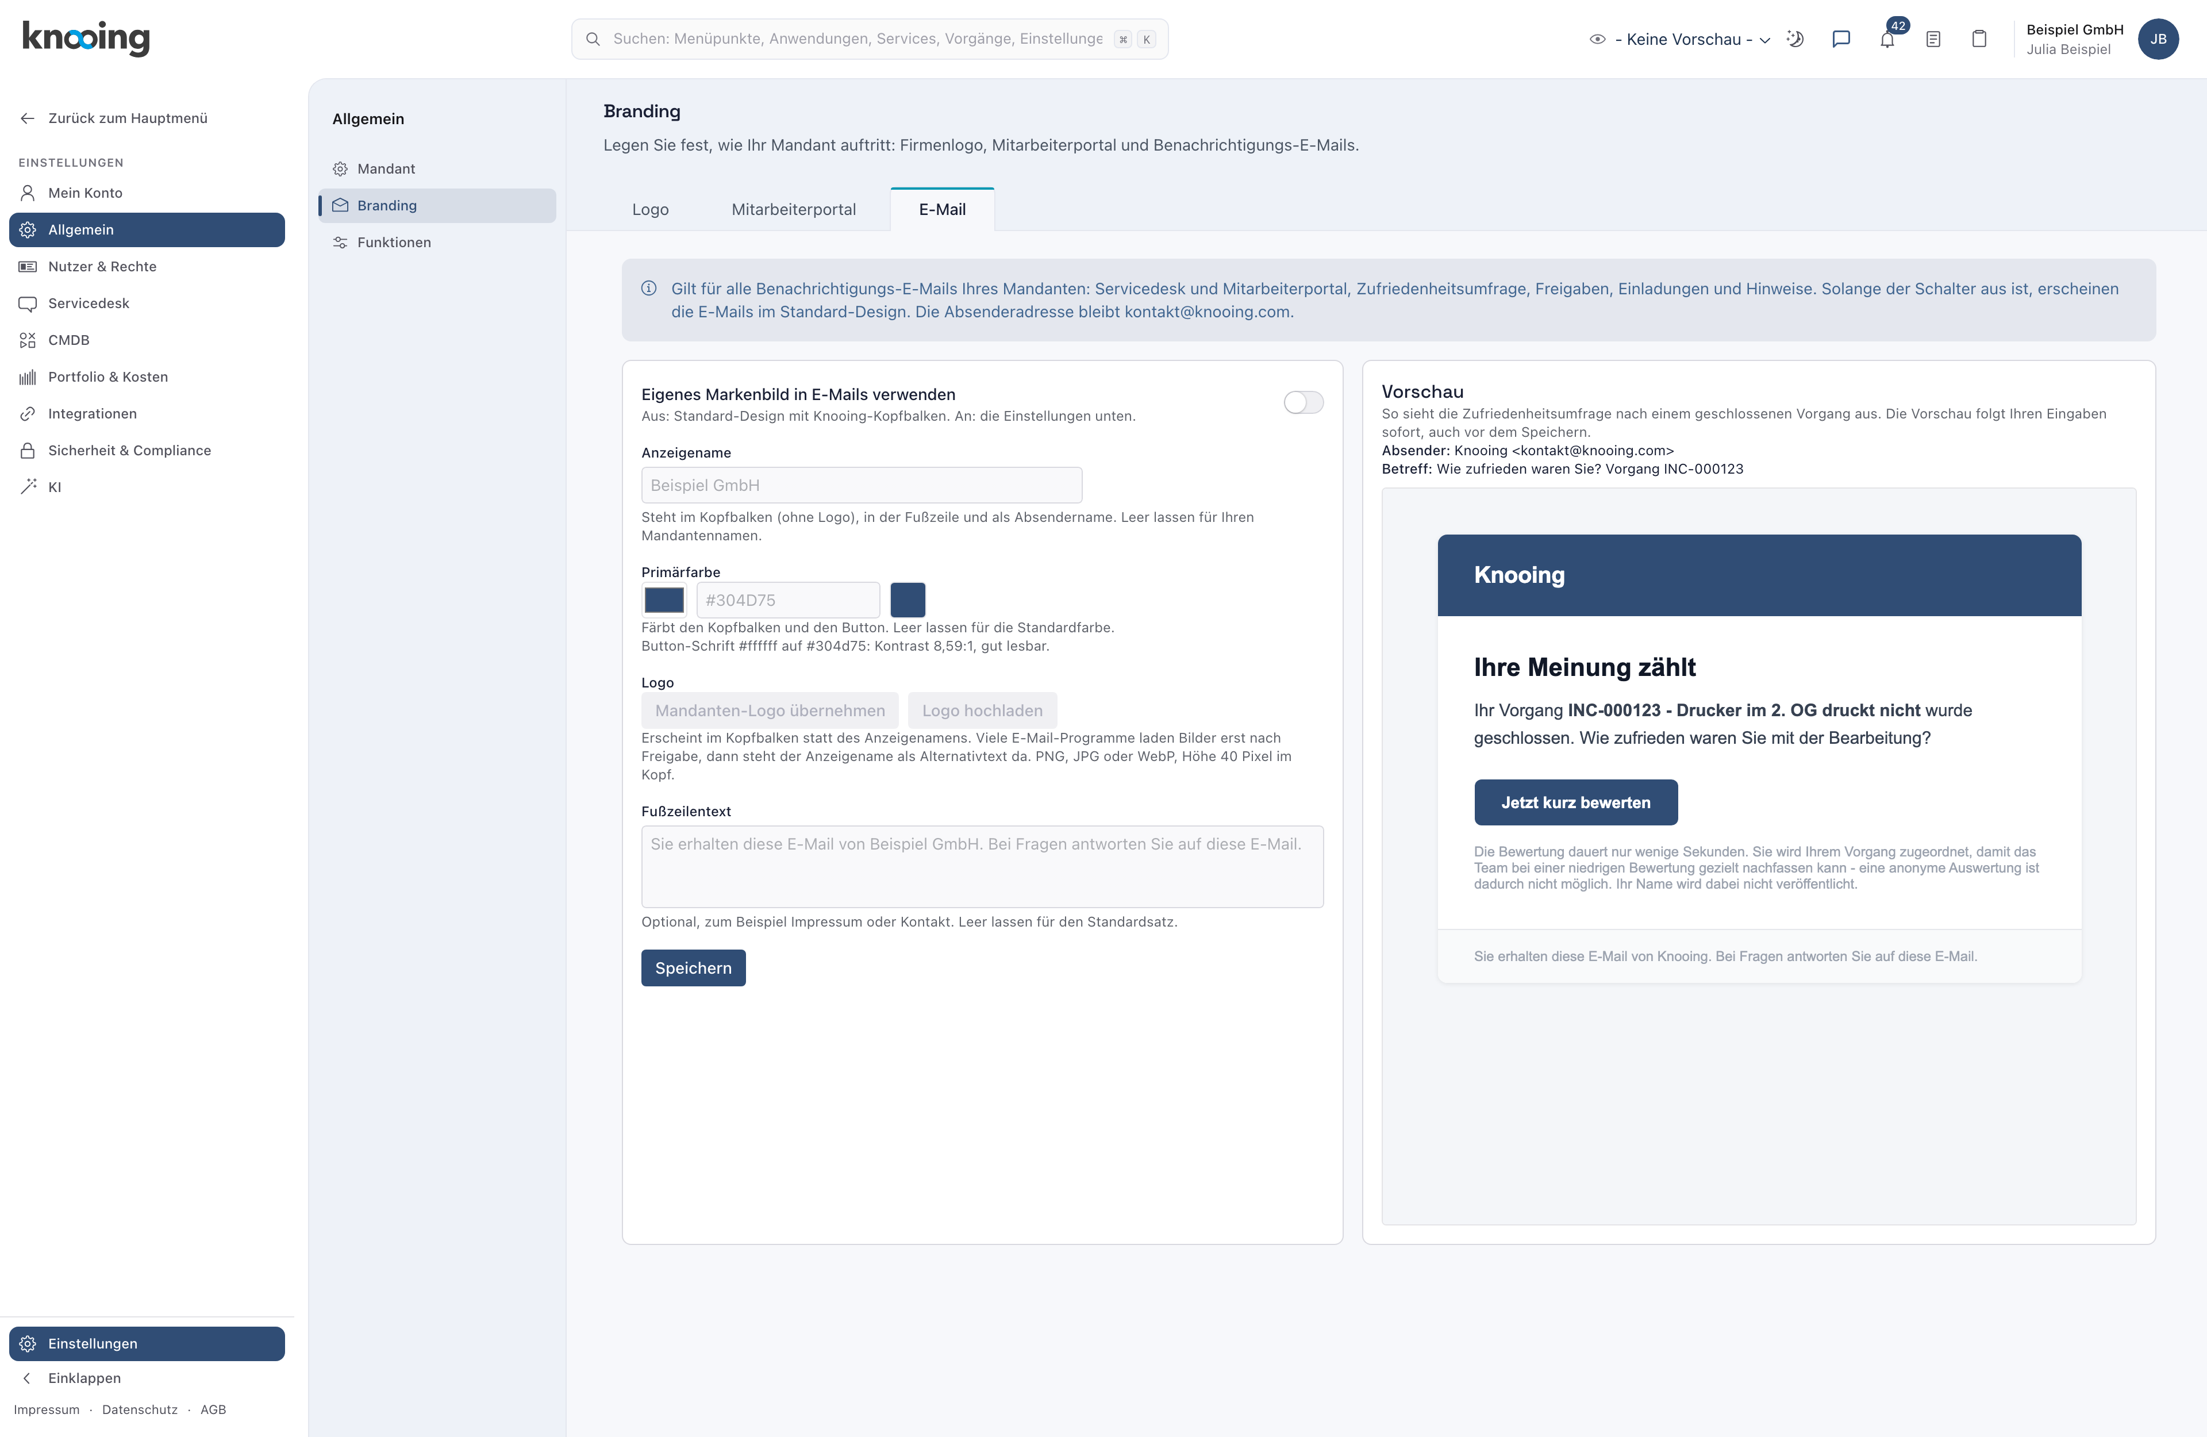This screenshot has height=1437, width=2207.
Task: Click the Sicherheit lock icon
Action: 28,450
